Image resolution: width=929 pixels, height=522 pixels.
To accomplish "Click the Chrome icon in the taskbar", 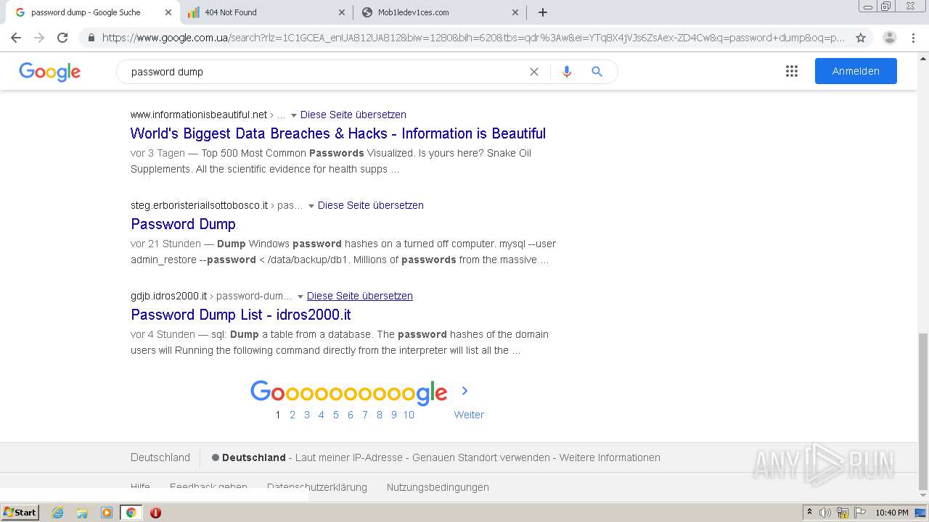I will coord(131,513).
